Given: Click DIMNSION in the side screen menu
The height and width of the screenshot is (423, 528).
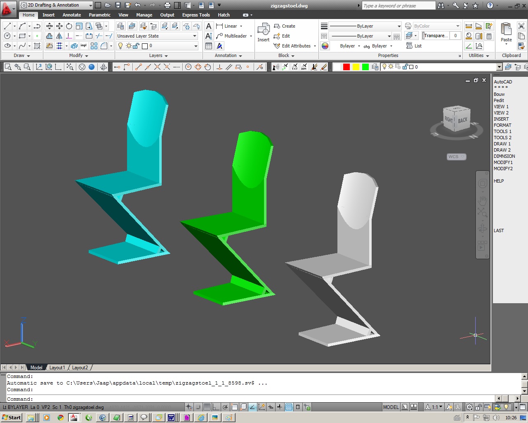Looking at the screenshot, I should tap(504, 156).
